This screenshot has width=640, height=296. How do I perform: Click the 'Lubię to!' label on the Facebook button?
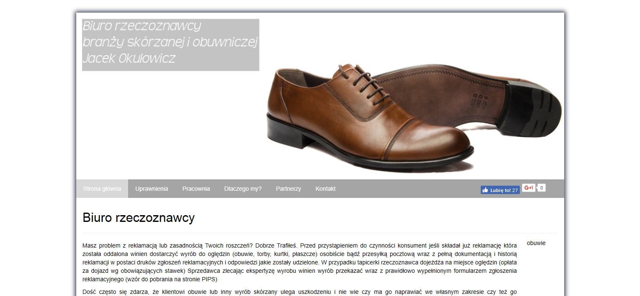[x=501, y=190]
